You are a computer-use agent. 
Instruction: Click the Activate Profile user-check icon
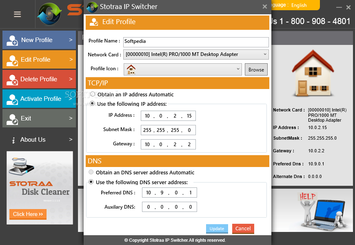click(12, 100)
